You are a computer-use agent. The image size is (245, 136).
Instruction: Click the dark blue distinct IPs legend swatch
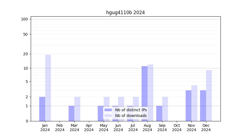(x=108, y=110)
